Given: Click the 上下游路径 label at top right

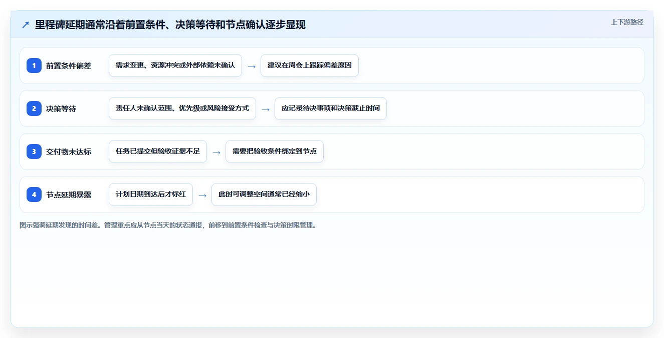Looking at the screenshot, I should 627,22.
